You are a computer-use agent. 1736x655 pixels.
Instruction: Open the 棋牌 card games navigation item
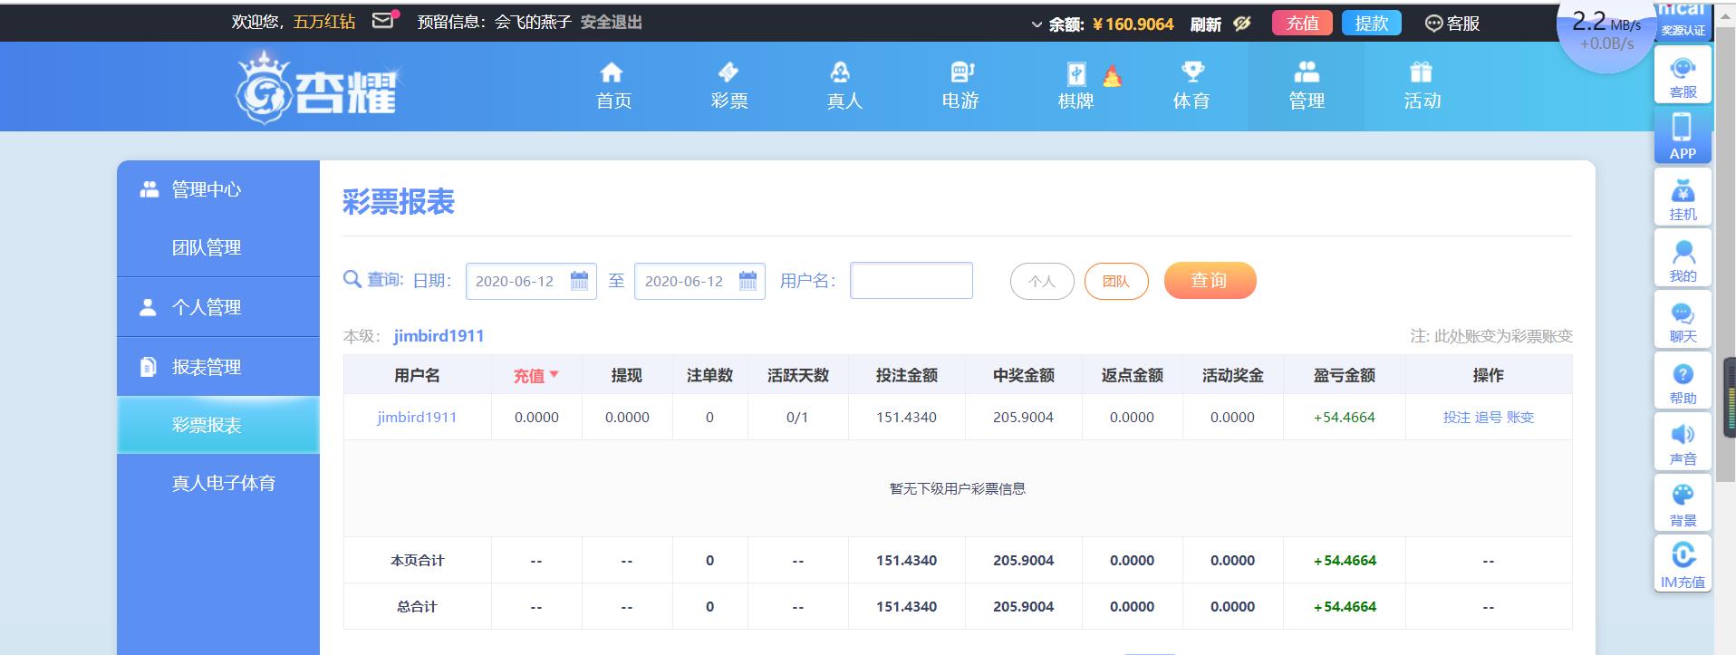[x=1076, y=86]
